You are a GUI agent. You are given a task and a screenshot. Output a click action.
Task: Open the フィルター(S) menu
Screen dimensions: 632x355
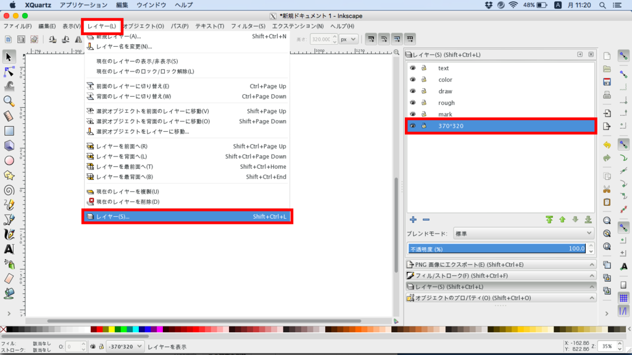248,26
